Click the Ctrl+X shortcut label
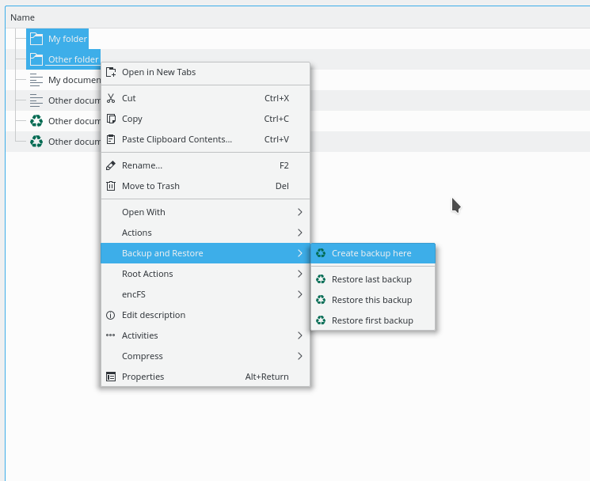 [276, 98]
